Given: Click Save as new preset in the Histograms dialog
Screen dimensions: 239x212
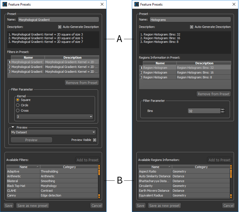Looking at the screenshot, I should (164, 206).
